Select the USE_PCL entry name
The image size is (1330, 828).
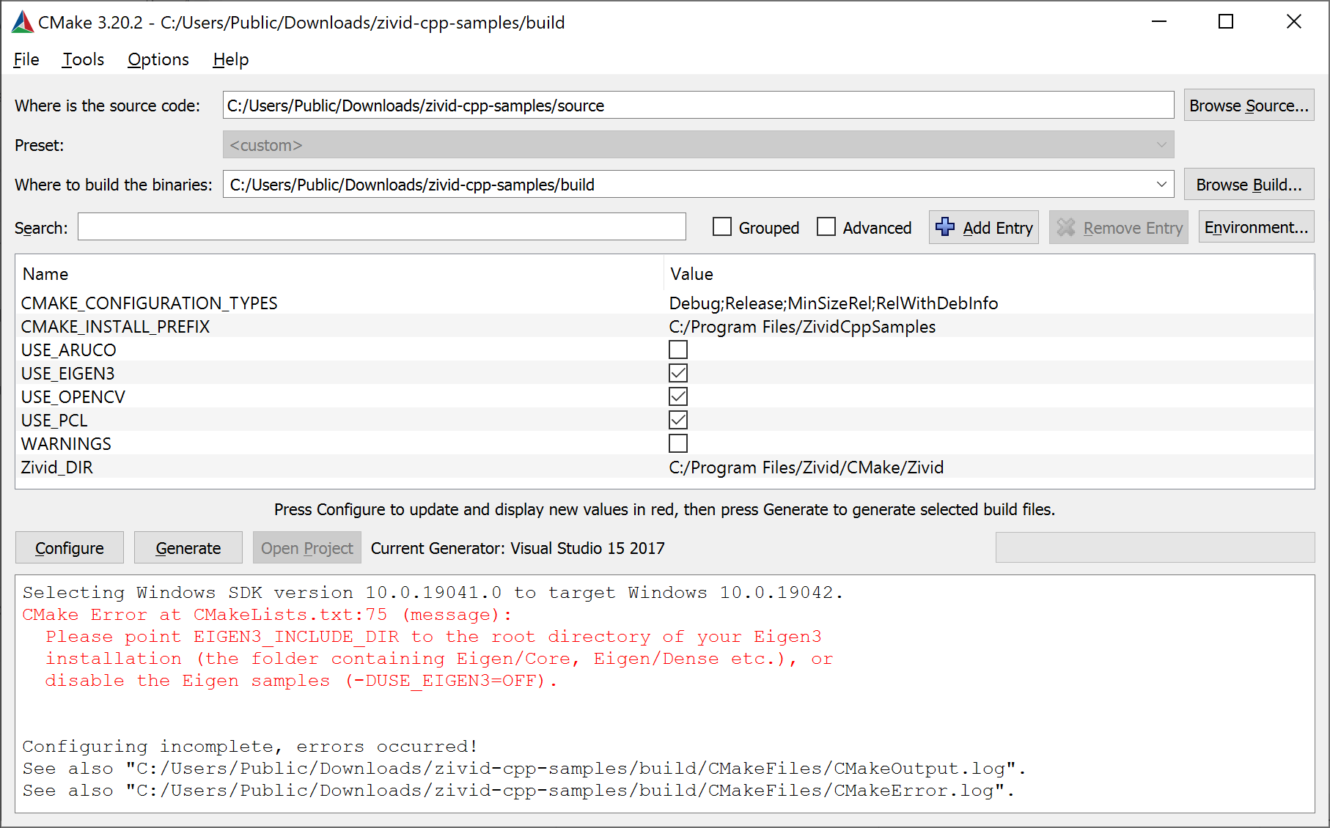(54, 421)
